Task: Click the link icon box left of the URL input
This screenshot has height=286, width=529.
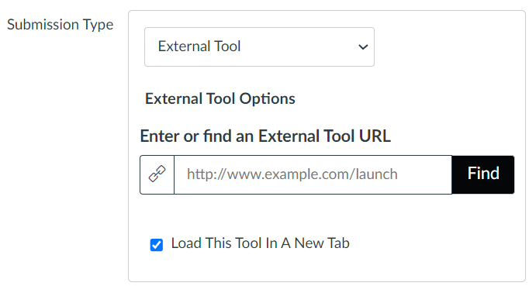Action: click(x=157, y=174)
